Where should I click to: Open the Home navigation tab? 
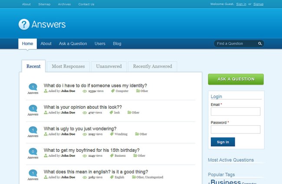[27, 44]
